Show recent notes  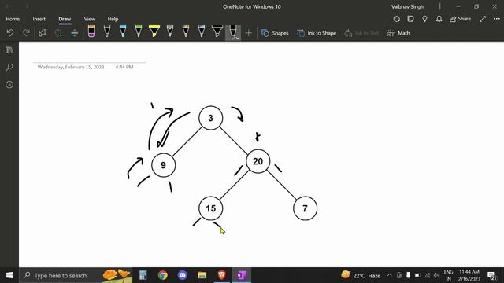[x=9, y=85]
